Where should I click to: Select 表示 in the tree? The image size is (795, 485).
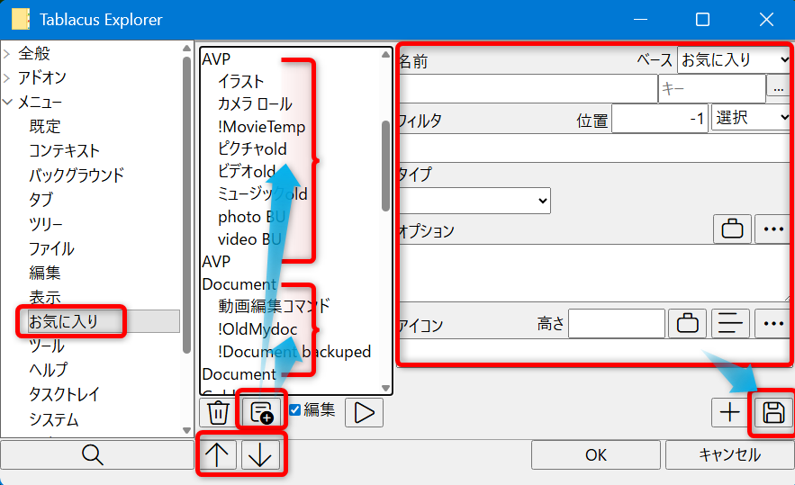(x=45, y=297)
